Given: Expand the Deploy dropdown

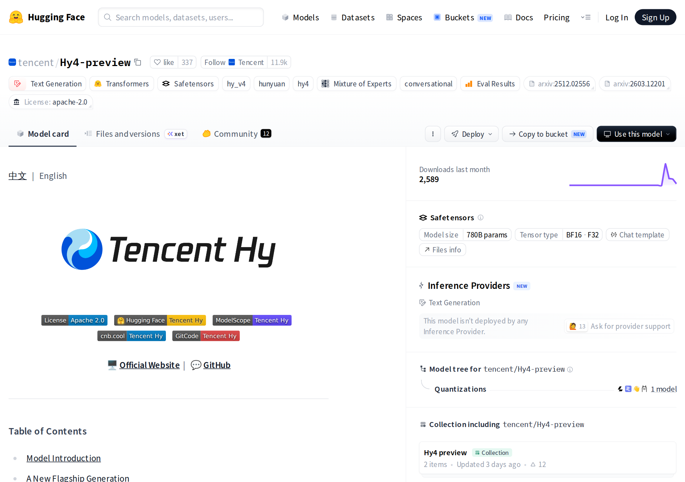Looking at the screenshot, I should coord(471,134).
